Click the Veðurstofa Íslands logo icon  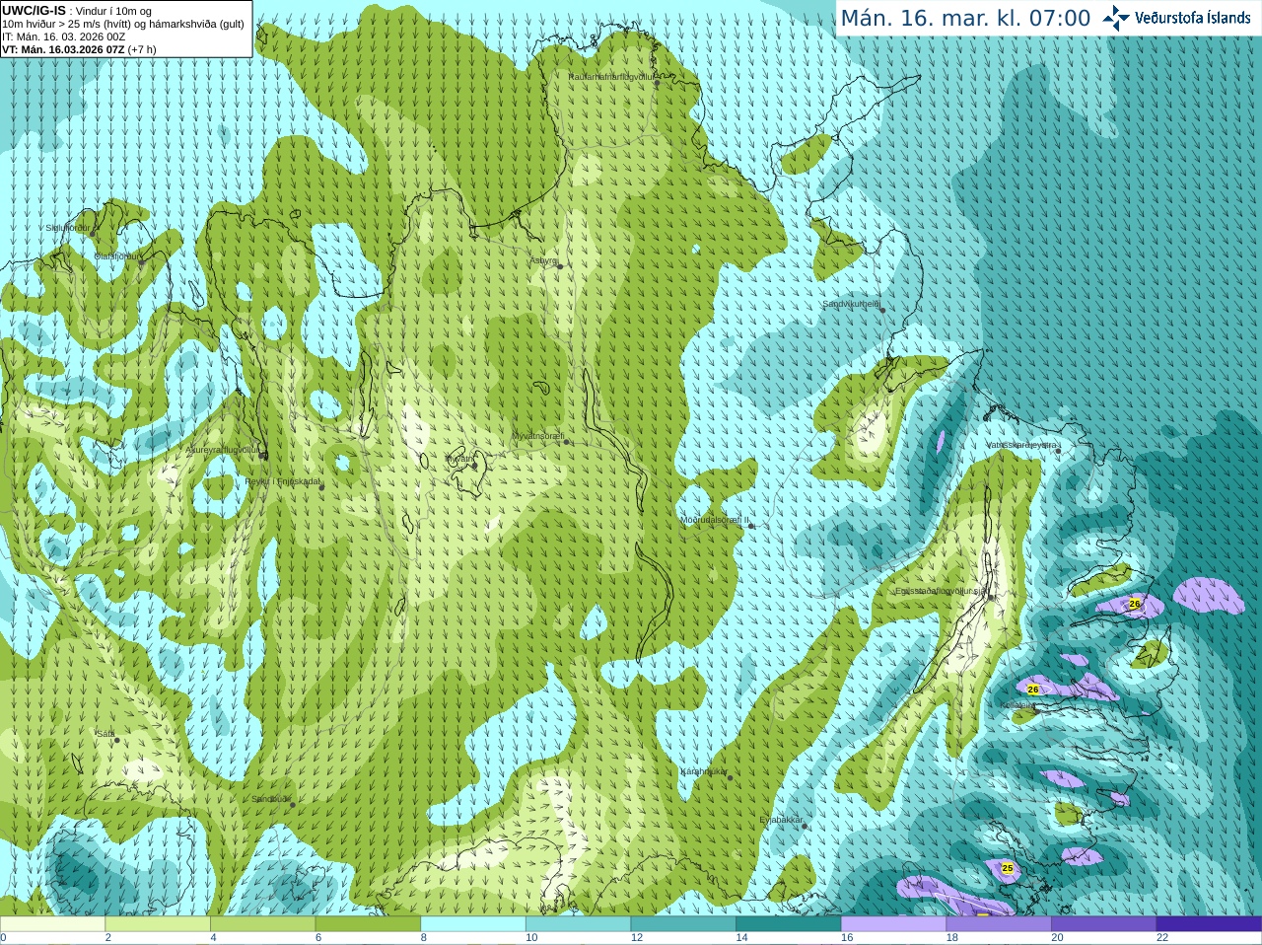pos(1116,18)
